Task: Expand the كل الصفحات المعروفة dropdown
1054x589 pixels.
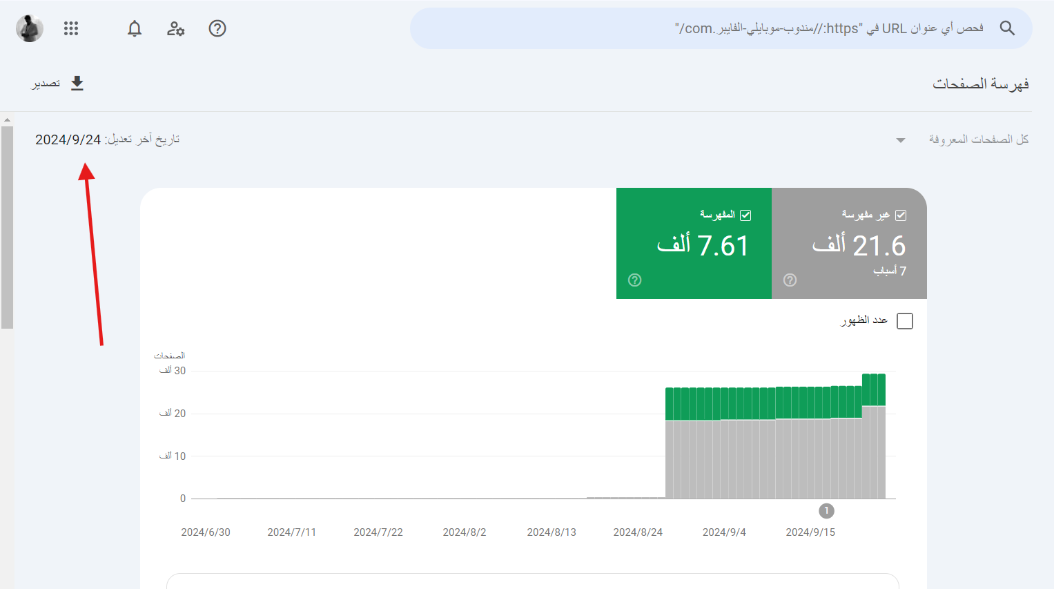Action: (x=900, y=140)
